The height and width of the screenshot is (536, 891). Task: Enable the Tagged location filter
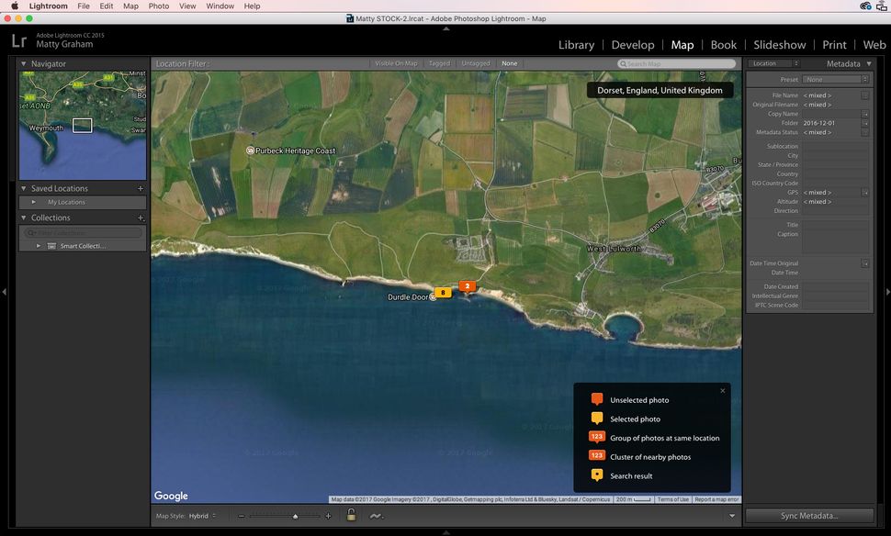pos(439,63)
